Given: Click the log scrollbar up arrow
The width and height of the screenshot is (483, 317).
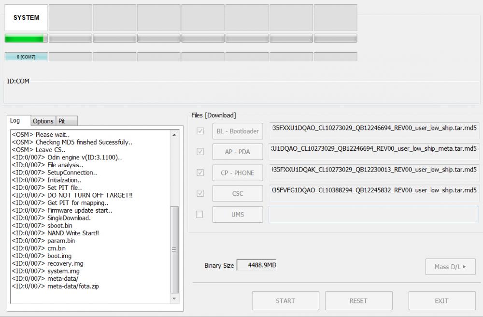Looking at the screenshot, I should coord(175,134).
